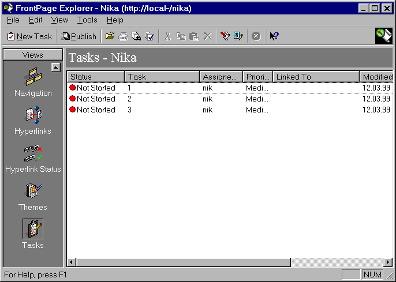
Task: Sort by the Assigned To column header
Action: click(221, 77)
